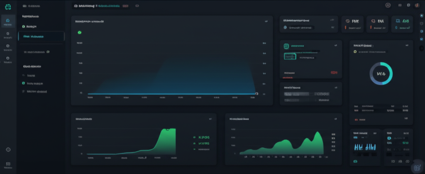The image size is (425, 174).
Task: Toggle the green dot legend marker in the main chart
Action: click(79, 32)
